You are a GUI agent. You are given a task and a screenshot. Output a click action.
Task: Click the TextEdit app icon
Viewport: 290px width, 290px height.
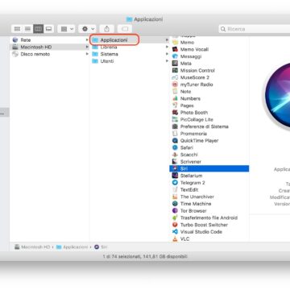[175, 189]
